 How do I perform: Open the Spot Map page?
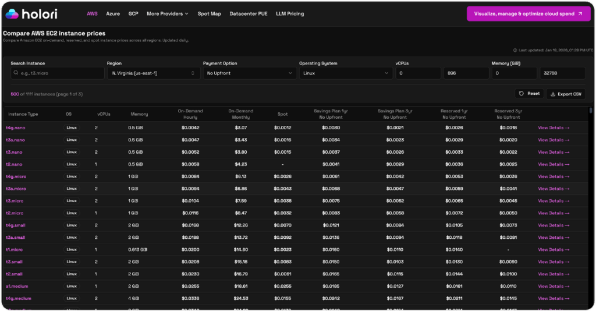tap(209, 14)
